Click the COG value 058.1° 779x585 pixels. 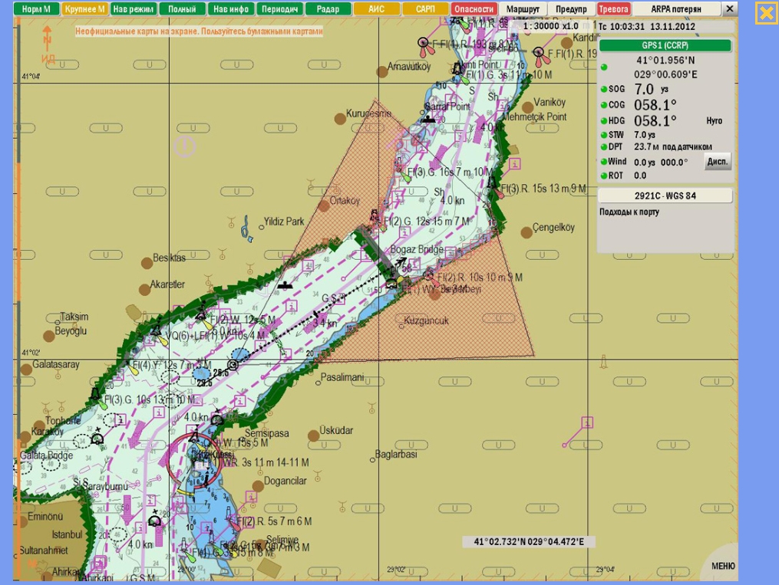[x=655, y=105]
